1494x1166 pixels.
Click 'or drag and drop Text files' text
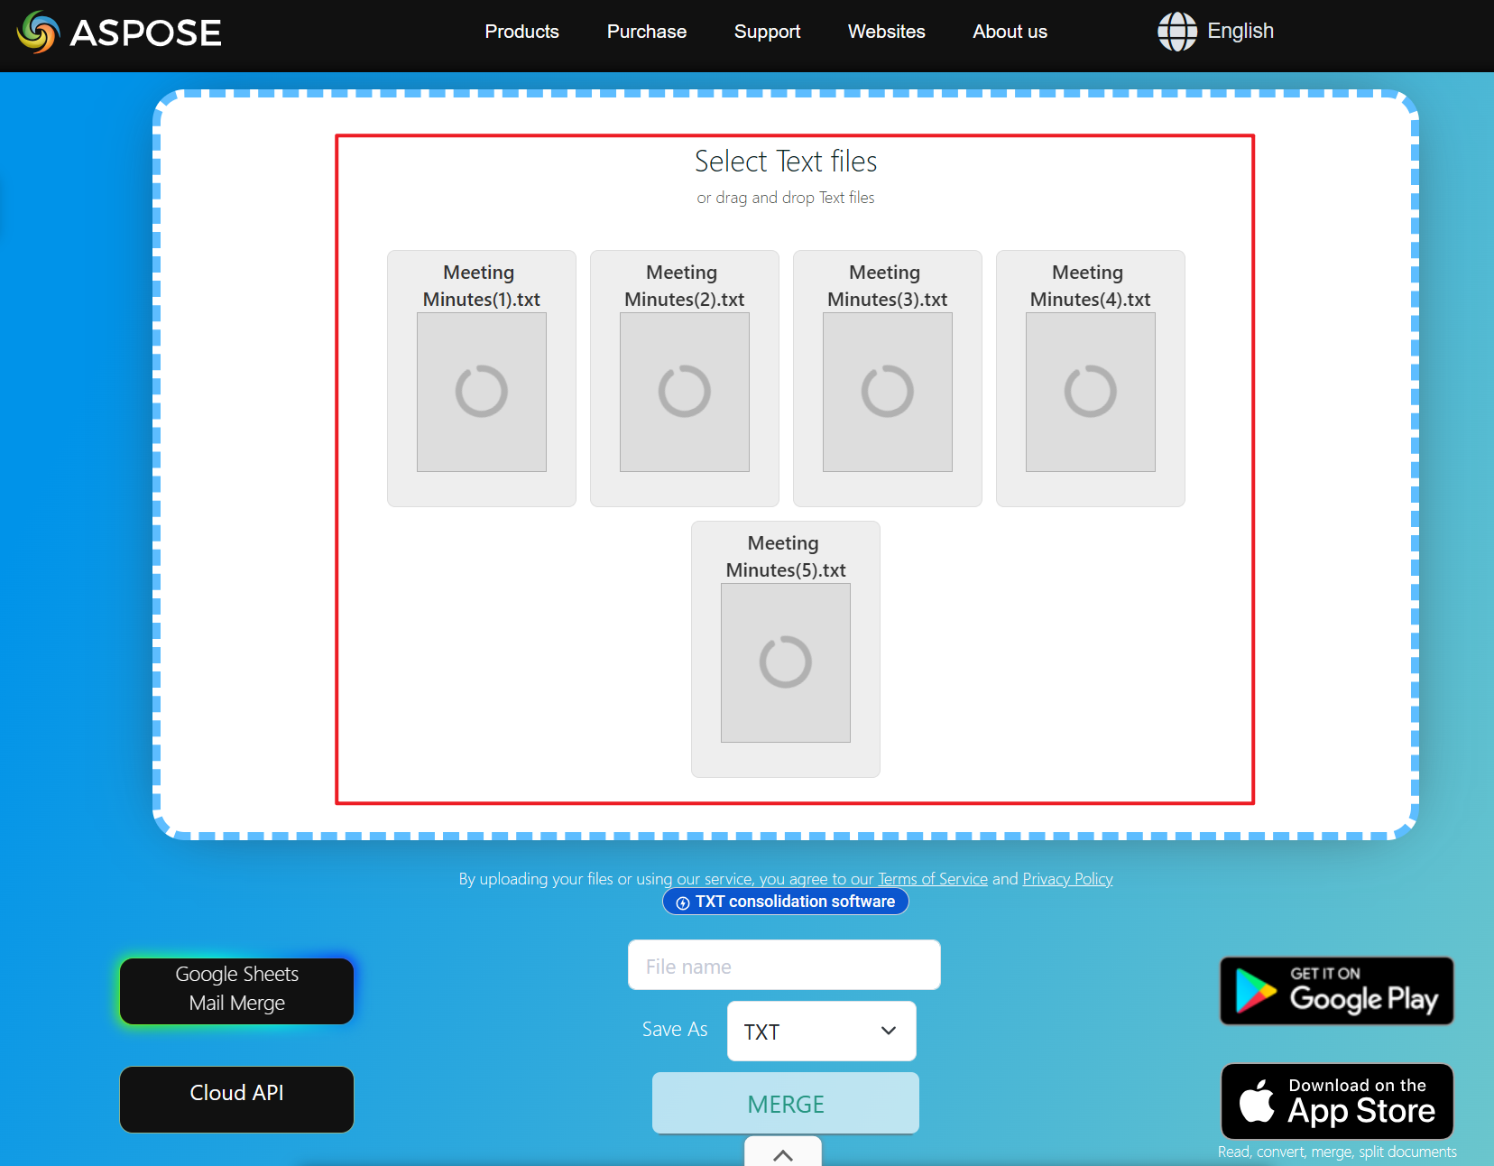[x=786, y=198]
